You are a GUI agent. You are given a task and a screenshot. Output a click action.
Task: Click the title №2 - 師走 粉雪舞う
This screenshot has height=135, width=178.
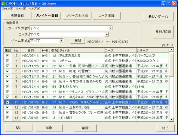coord(75,71)
